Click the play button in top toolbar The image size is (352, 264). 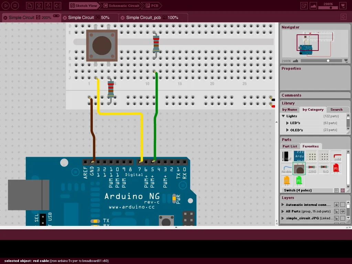pyautogui.click(x=5, y=5)
